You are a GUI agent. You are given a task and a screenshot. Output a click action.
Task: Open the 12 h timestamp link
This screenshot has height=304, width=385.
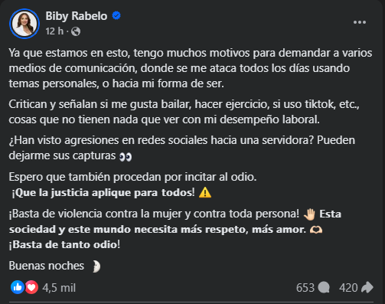click(x=54, y=31)
